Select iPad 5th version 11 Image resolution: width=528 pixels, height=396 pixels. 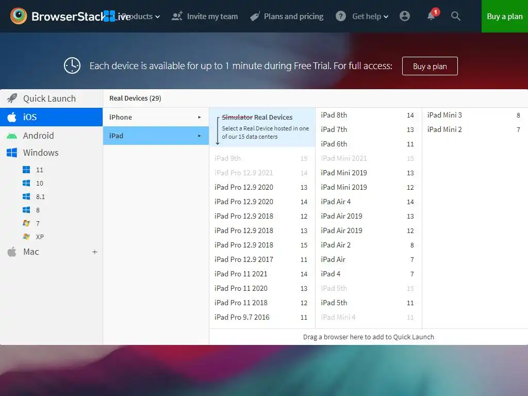coord(367,303)
